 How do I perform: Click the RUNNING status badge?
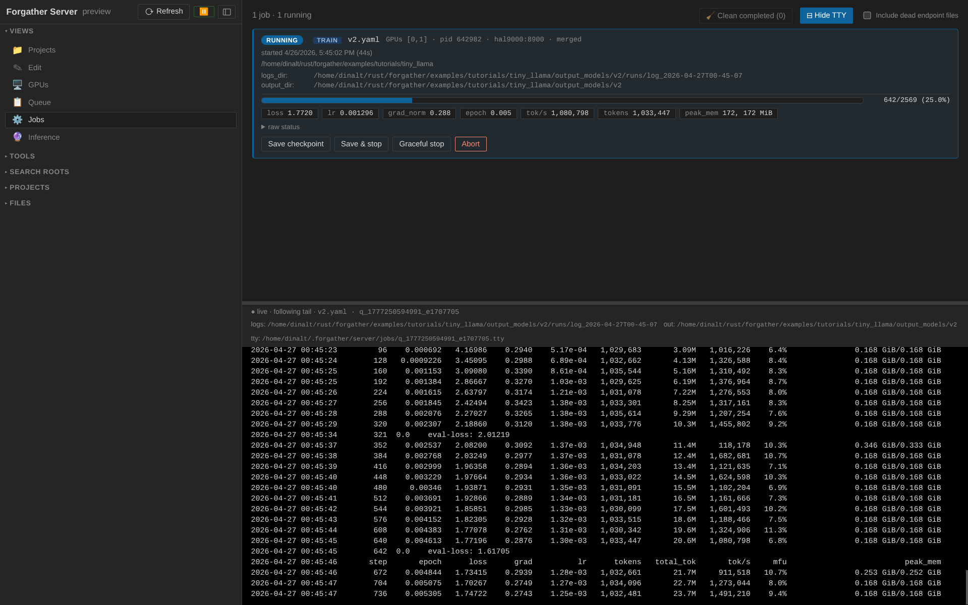tap(282, 40)
